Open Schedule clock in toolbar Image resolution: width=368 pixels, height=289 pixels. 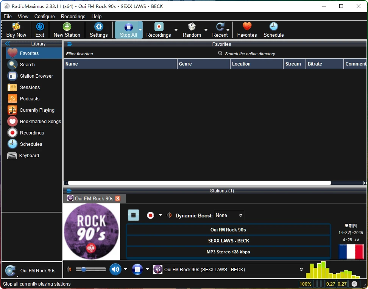coord(273,30)
